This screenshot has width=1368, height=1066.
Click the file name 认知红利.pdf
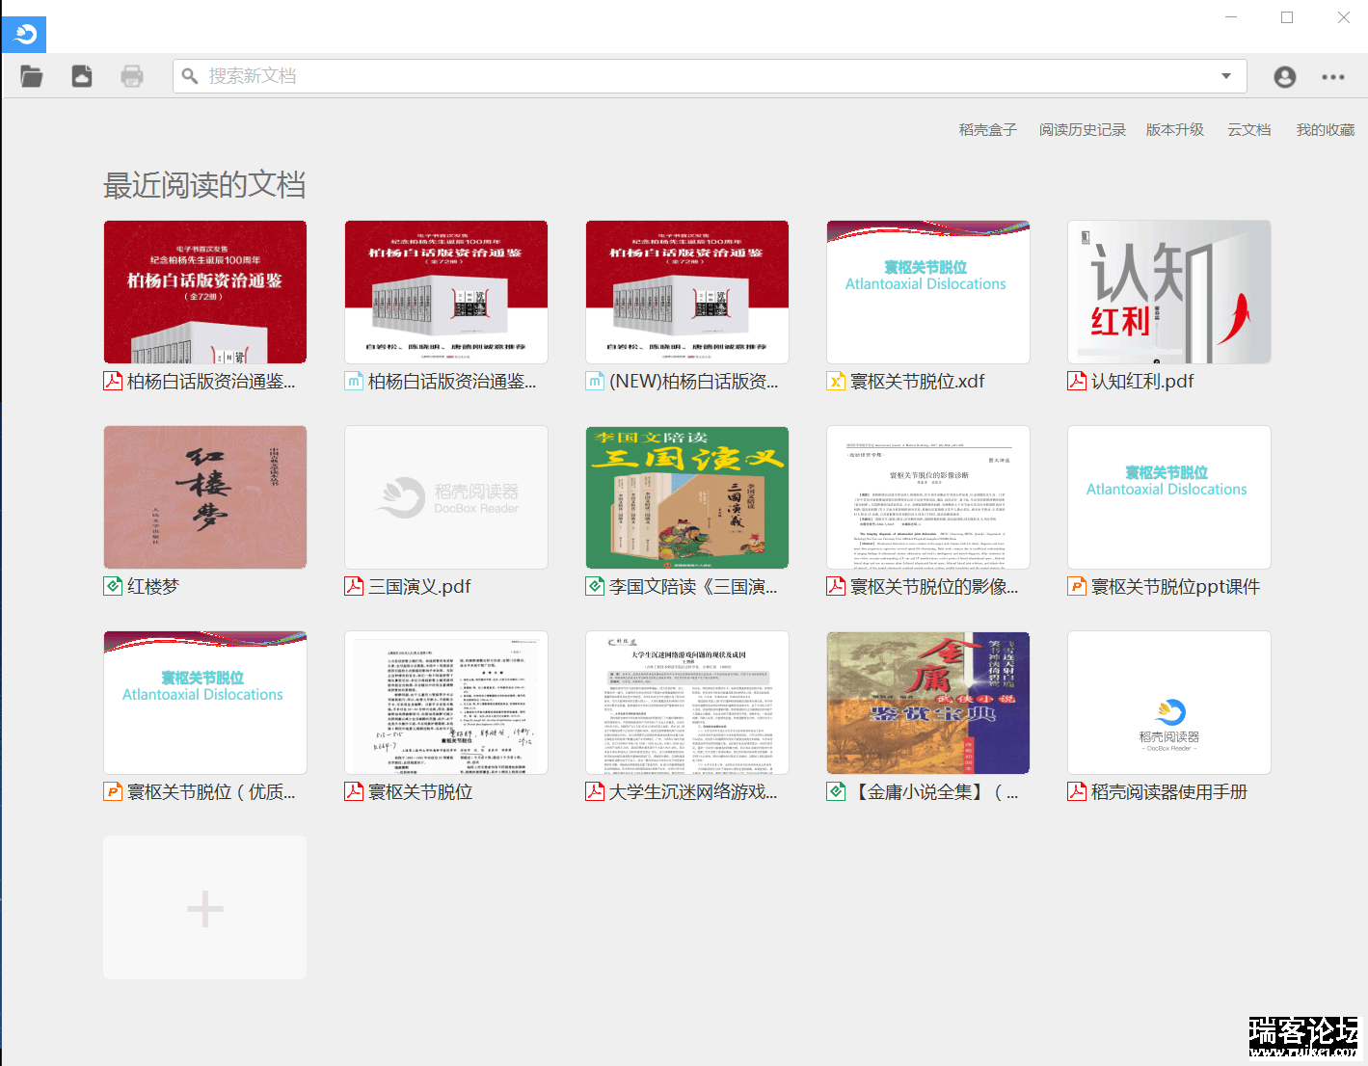click(1142, 382)
